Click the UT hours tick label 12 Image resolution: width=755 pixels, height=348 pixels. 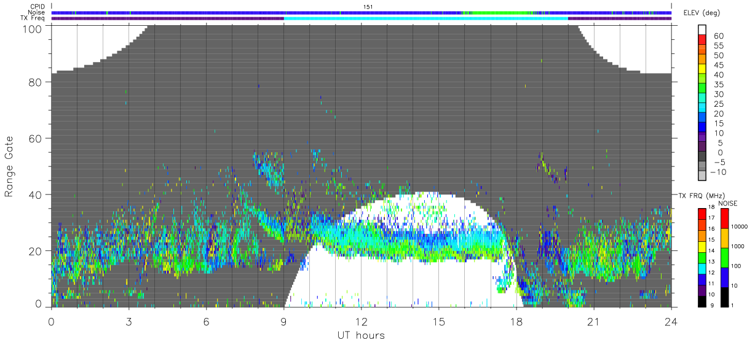click(361, 321)
